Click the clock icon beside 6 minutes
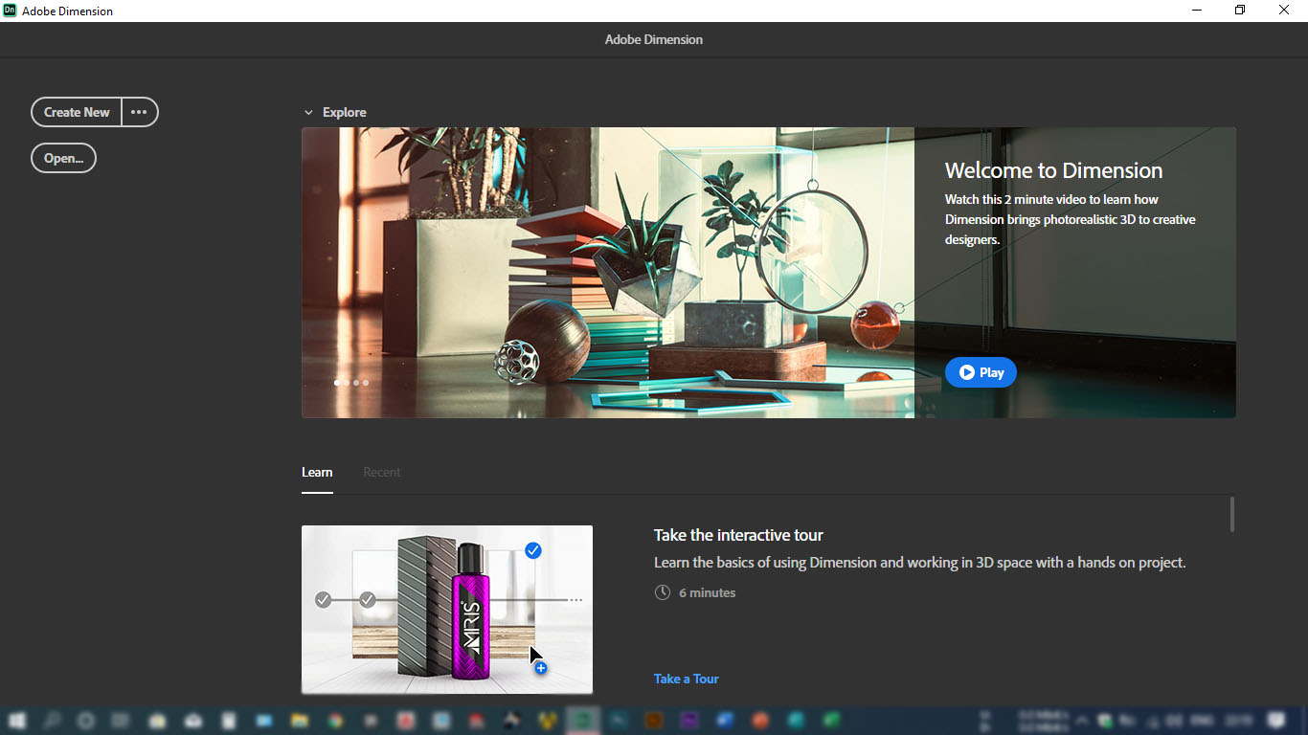 pos(662,592)
